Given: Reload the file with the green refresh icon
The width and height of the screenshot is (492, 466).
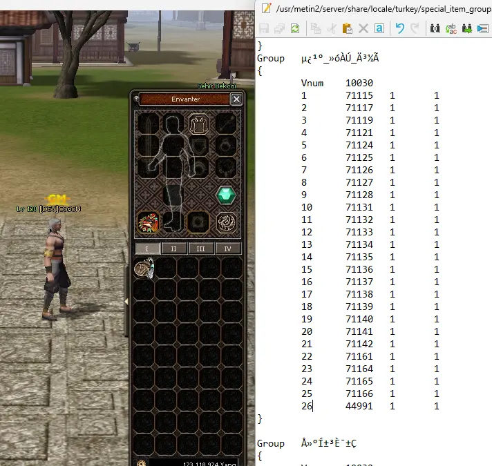Looking at the screenshot, I should (x=295, y=28).
